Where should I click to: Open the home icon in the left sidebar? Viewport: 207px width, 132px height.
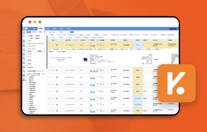pos(24,32)
